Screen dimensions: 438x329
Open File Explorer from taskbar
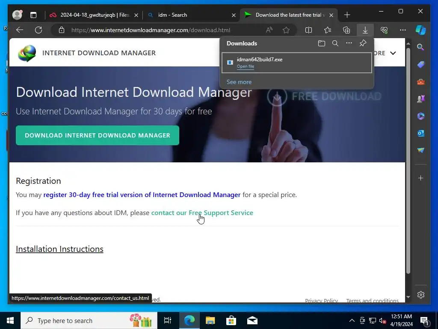(210, 320)
